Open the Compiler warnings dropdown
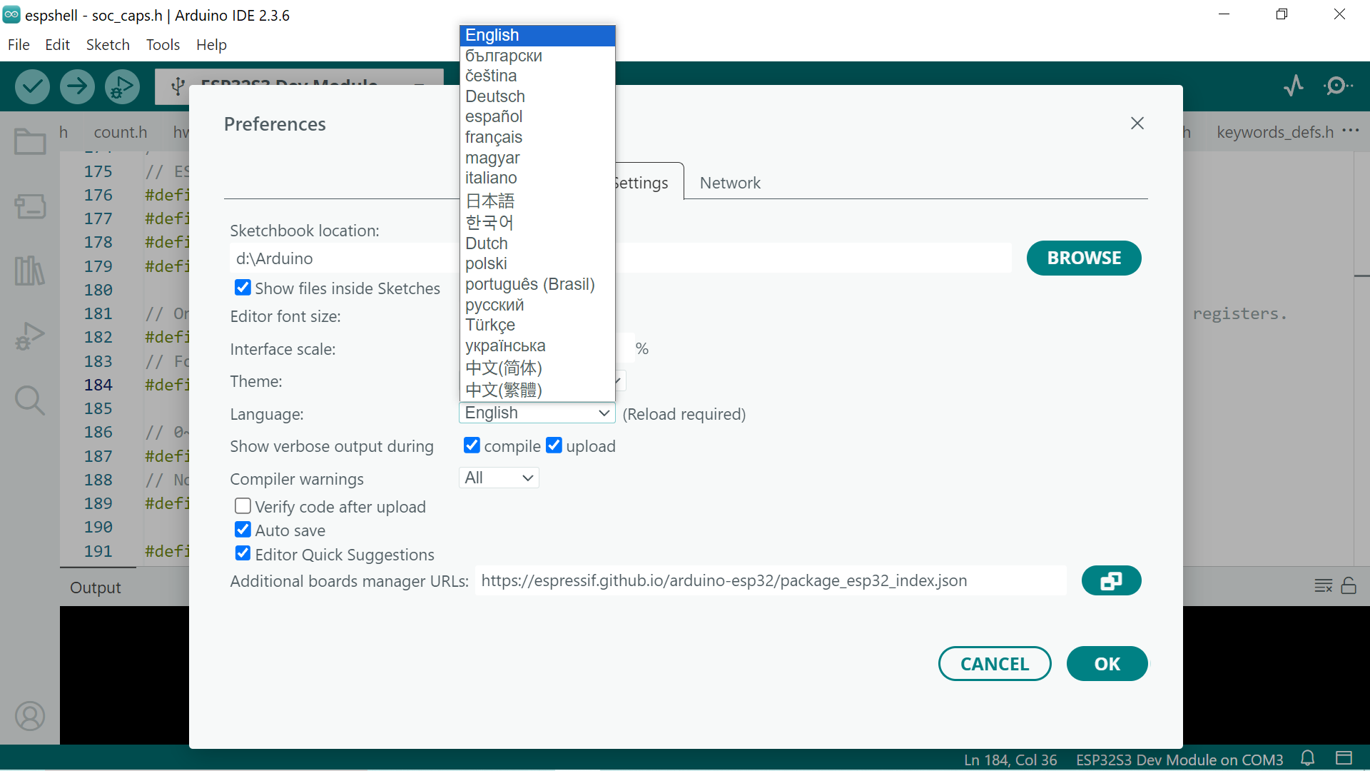1370x771 pixels. pos(499,478)
